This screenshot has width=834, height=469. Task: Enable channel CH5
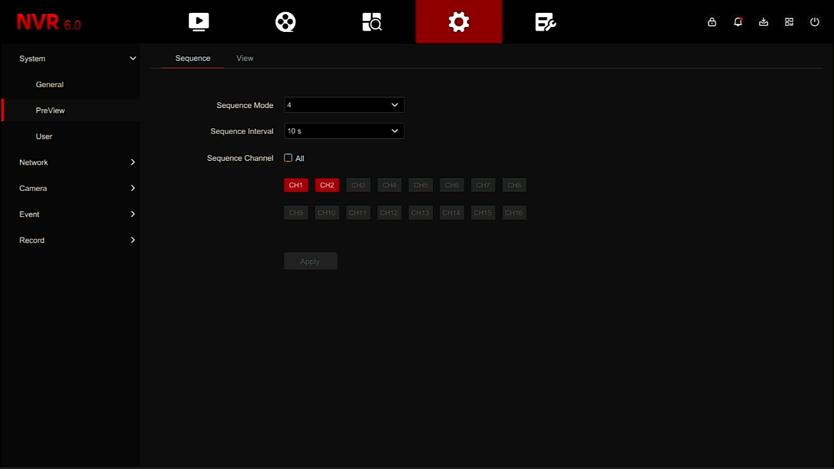(421, 185)
